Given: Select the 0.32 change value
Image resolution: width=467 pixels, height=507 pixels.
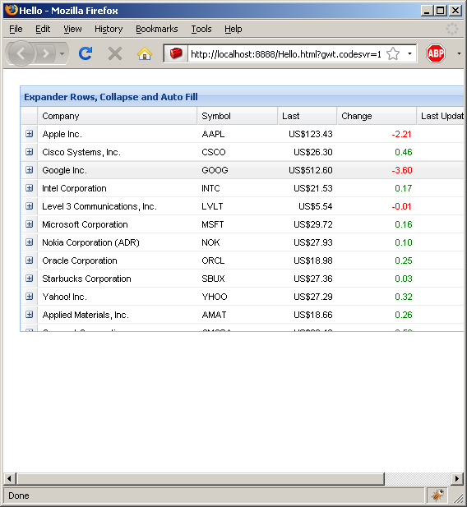Looking at the screenshot, I should click(403, 297).
